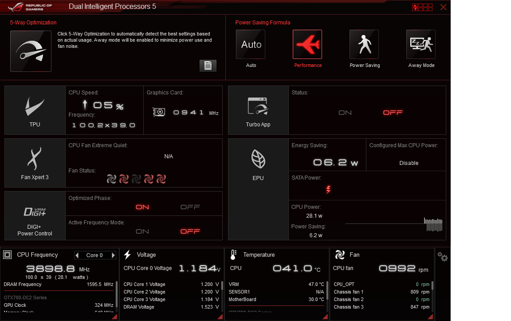
Task: Click the Power Saving 6.2 w value
Action: click(316, 235)
